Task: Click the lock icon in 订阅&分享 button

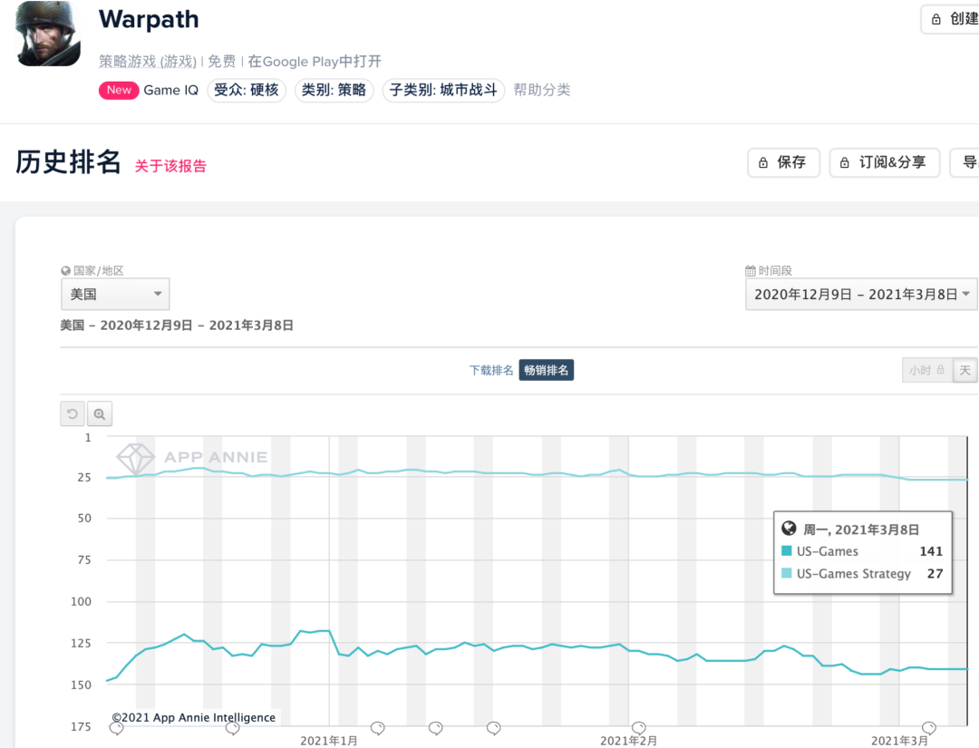Action: [845, 163]
